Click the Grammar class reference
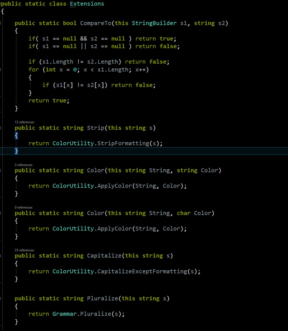 tap(65, 314)
